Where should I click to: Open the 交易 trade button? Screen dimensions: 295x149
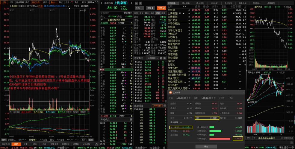coord(161,8)
